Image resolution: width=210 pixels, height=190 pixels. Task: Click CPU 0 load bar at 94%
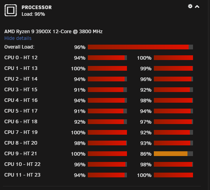coord(107,58)
